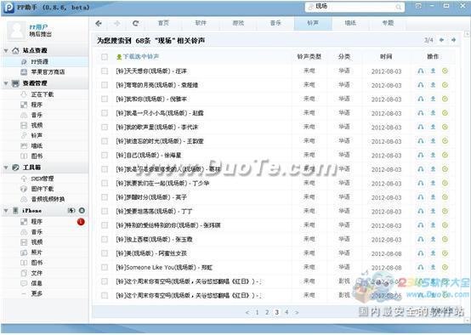Screen dimensions: 471x335
Task: Click the green circle icon for 天天想你
Action: coord(445,71)
